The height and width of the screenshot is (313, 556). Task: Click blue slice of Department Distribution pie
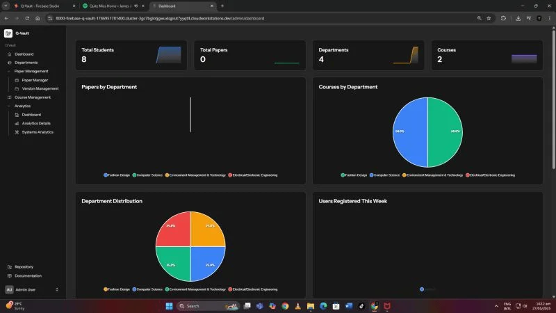click(x=206, y=262)
